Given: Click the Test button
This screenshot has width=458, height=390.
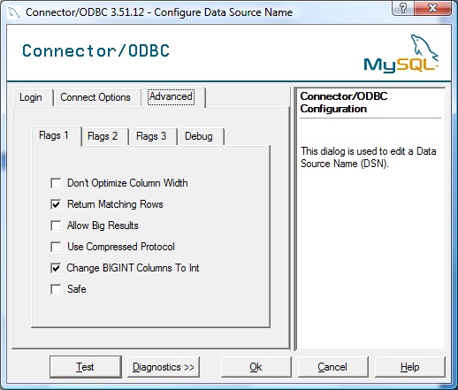Looking at the screenshot, I should pos(86,367).
